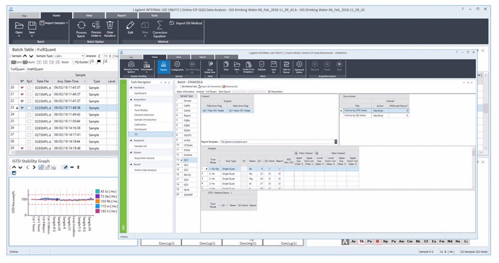Click Import DA Method in ribbon
This screenshot has width=499, height=263.
coord(186,23)
